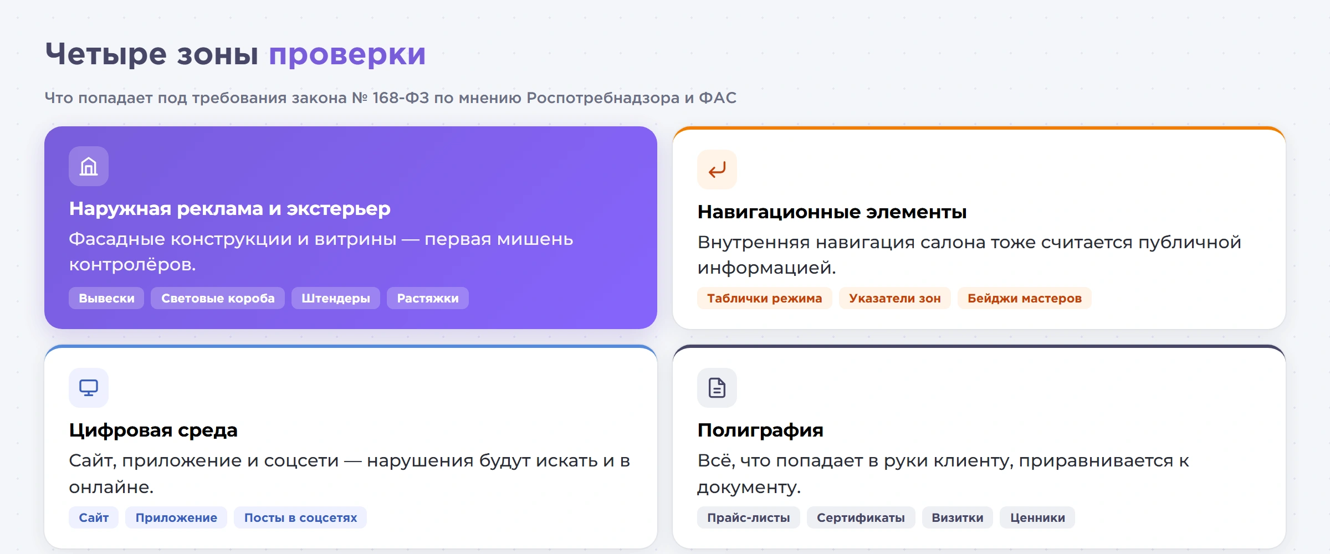Click the Прайс-листы tag under Полиграфия

point(748,517)
